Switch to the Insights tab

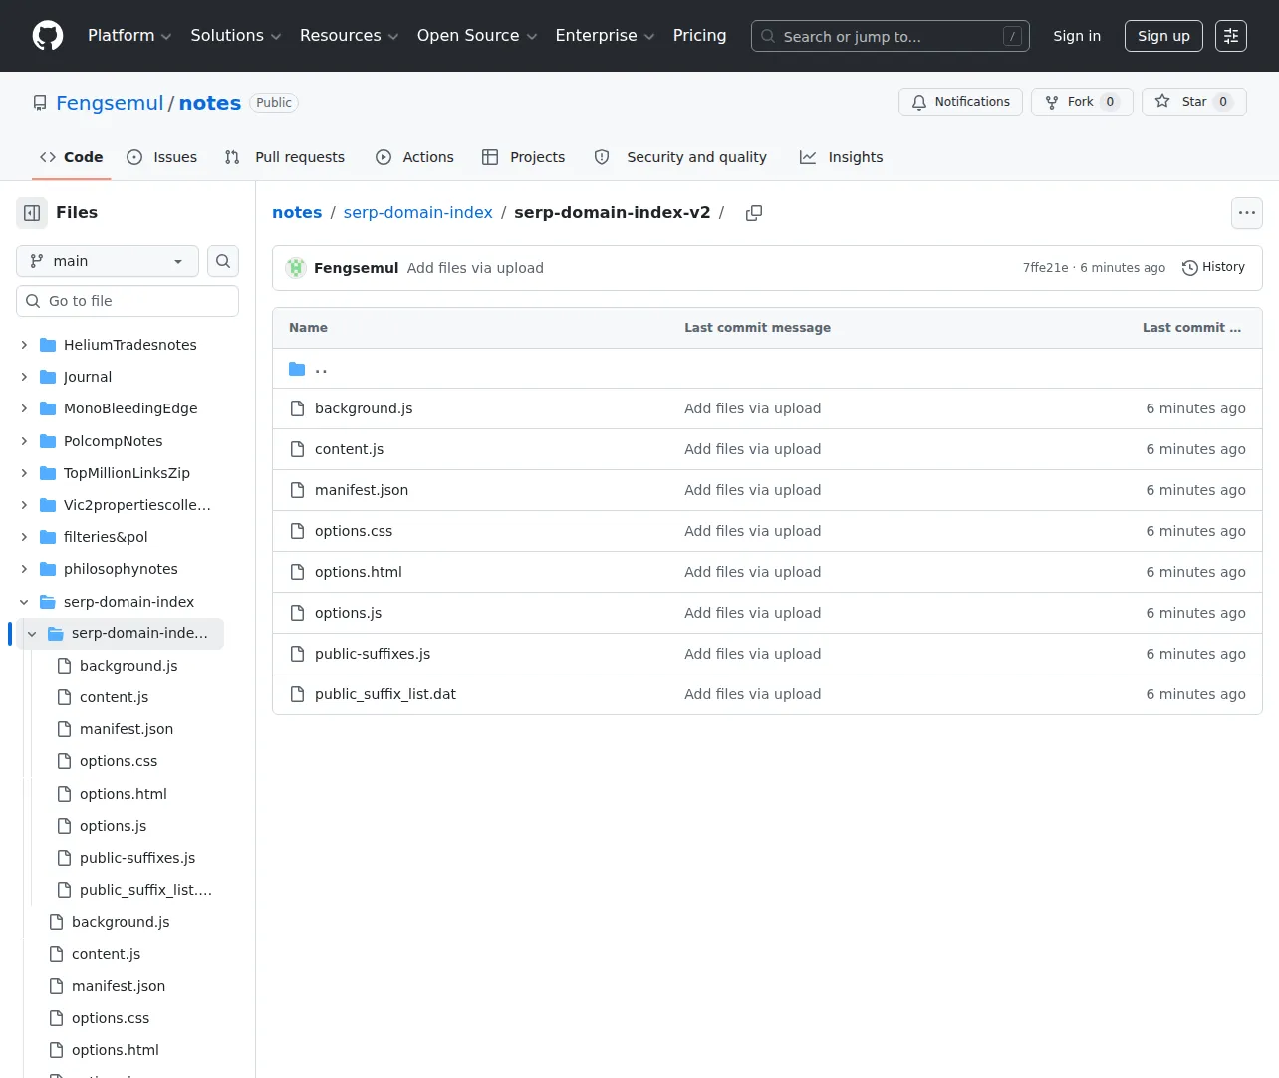(842, 157)
